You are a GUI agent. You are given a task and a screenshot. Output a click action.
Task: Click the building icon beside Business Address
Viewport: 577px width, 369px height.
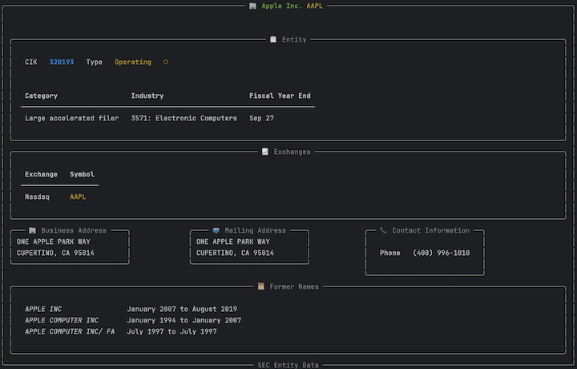pos(32,230)
